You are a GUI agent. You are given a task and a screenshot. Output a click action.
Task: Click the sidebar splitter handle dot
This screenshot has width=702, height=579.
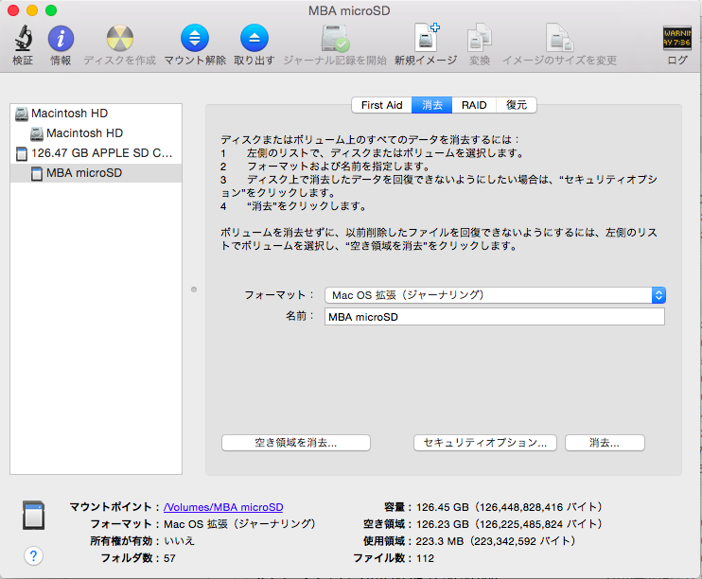194,289
